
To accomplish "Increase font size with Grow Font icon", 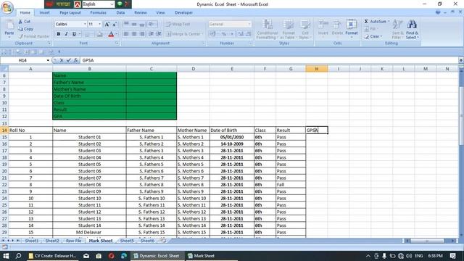I will click(x=107, y=24).
